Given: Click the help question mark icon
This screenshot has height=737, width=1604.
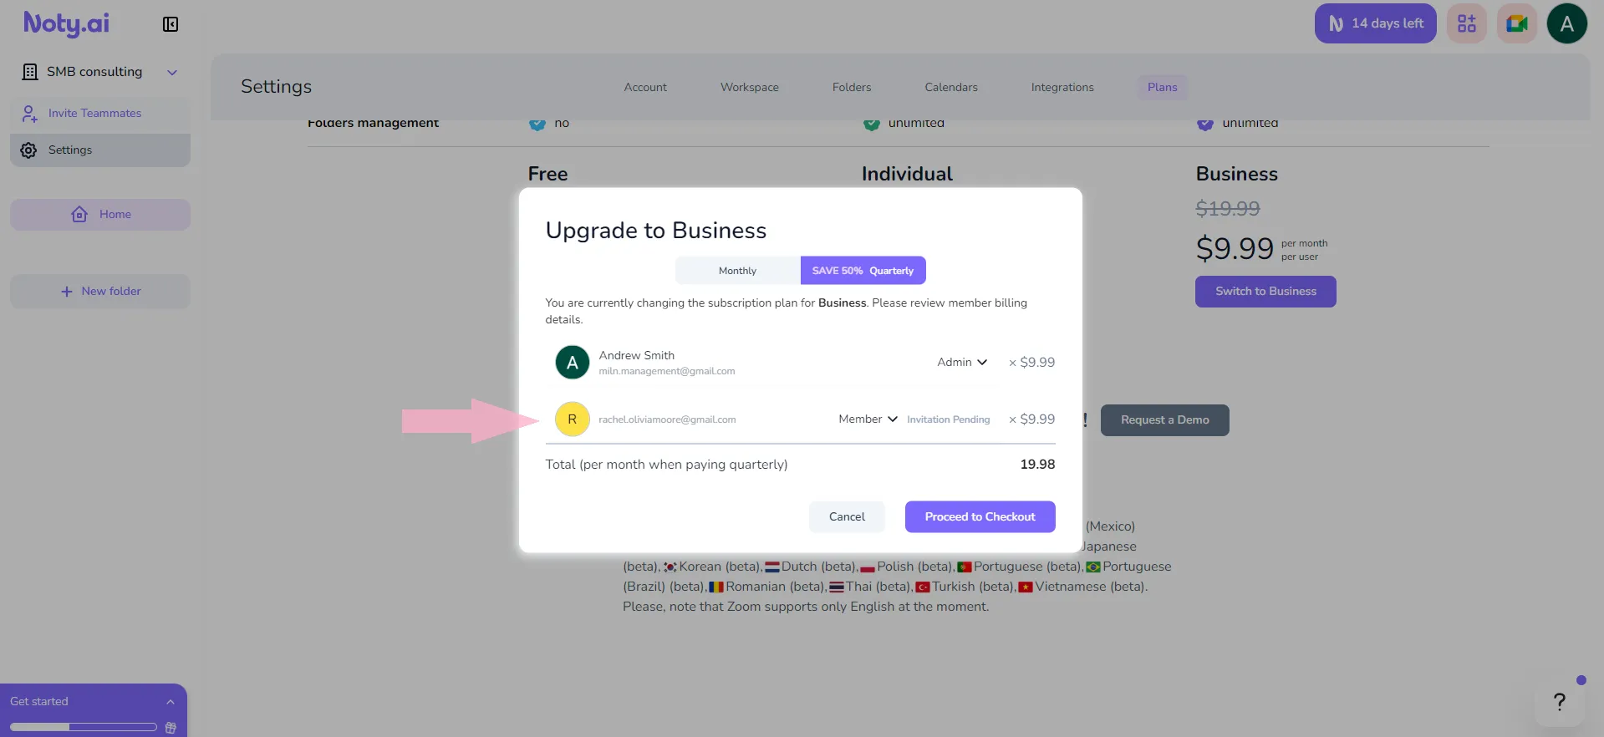Looking at the screenshot, I should click(1559, 702).
